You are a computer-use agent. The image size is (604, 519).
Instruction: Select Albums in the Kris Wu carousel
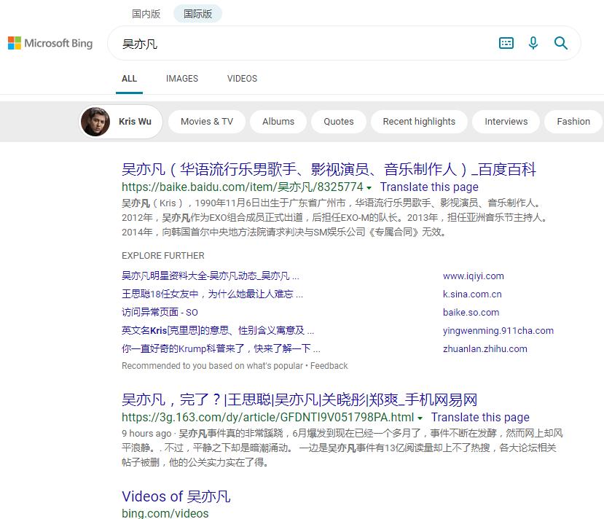click(278, 121)
